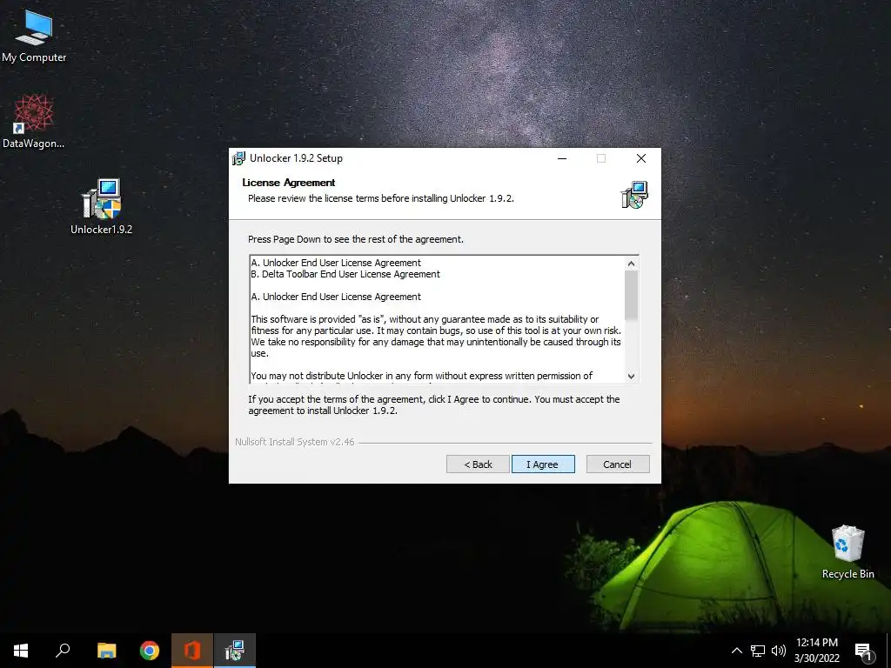The height and width of the screenshot is (668, 891).
Task: Click the 'Press Page Down to see' instruction
Action: 356,239
